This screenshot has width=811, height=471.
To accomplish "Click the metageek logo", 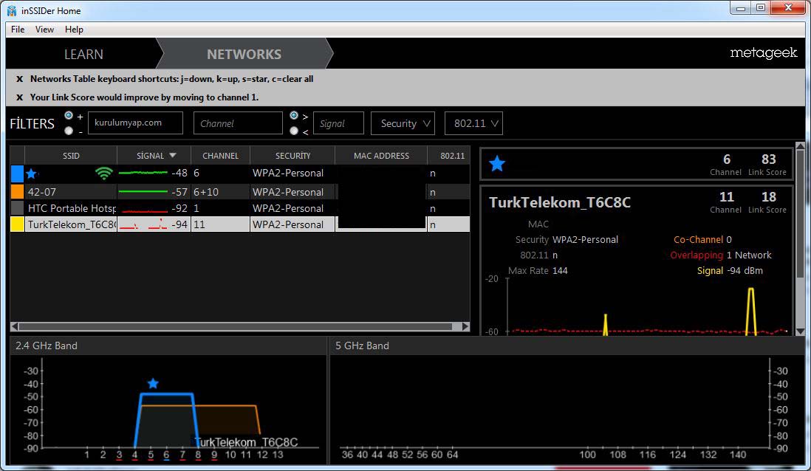I will [x=764, y=52].
